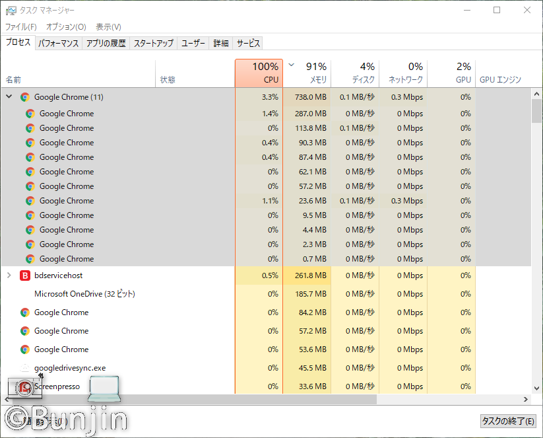543x438 pixels.
Task: Sort processes by the 名前 column header
Action: pyautogui.click(x=79, y=73)
